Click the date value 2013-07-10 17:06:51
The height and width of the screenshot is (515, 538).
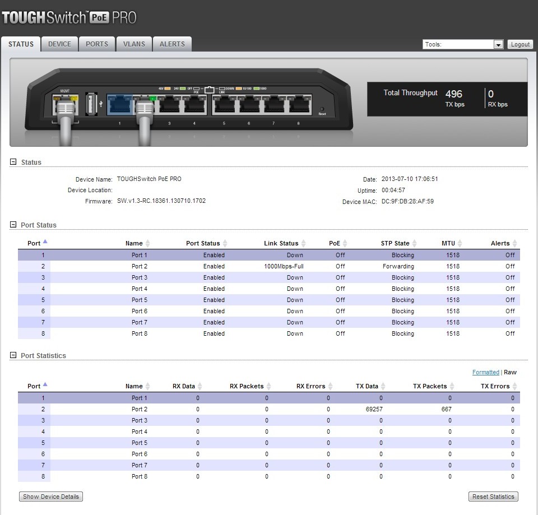410,179
